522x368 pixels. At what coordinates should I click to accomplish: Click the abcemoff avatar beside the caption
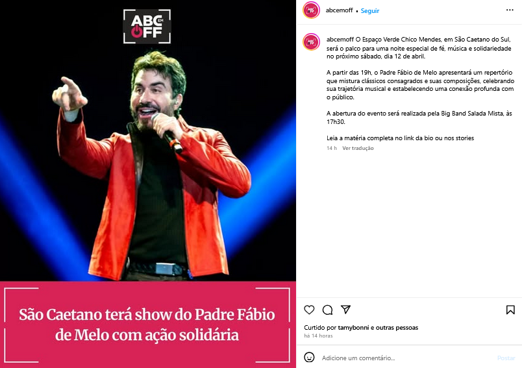click(x=311, y=42)
